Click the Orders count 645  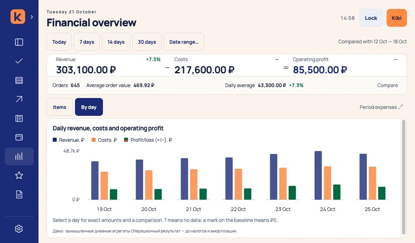point(75,85)
